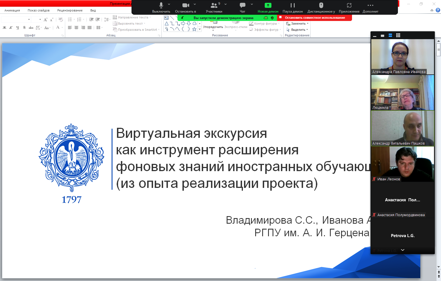
Task: Click the red Остановить совместное использование button
Action: (x=315, y=18)
